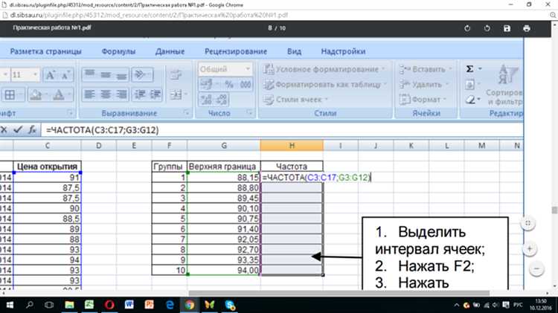The height and width of the screenshot is (313, 558).
Task: Open 'Надстройки' ribbon tab
Action: pos(343,51)
